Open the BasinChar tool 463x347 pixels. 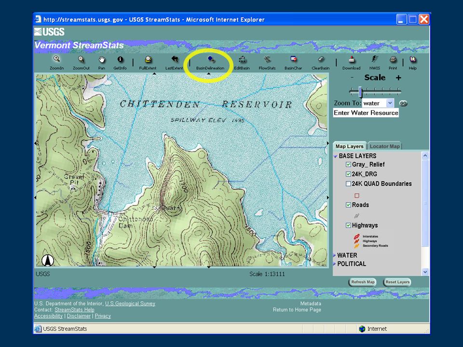coord(293,62)
